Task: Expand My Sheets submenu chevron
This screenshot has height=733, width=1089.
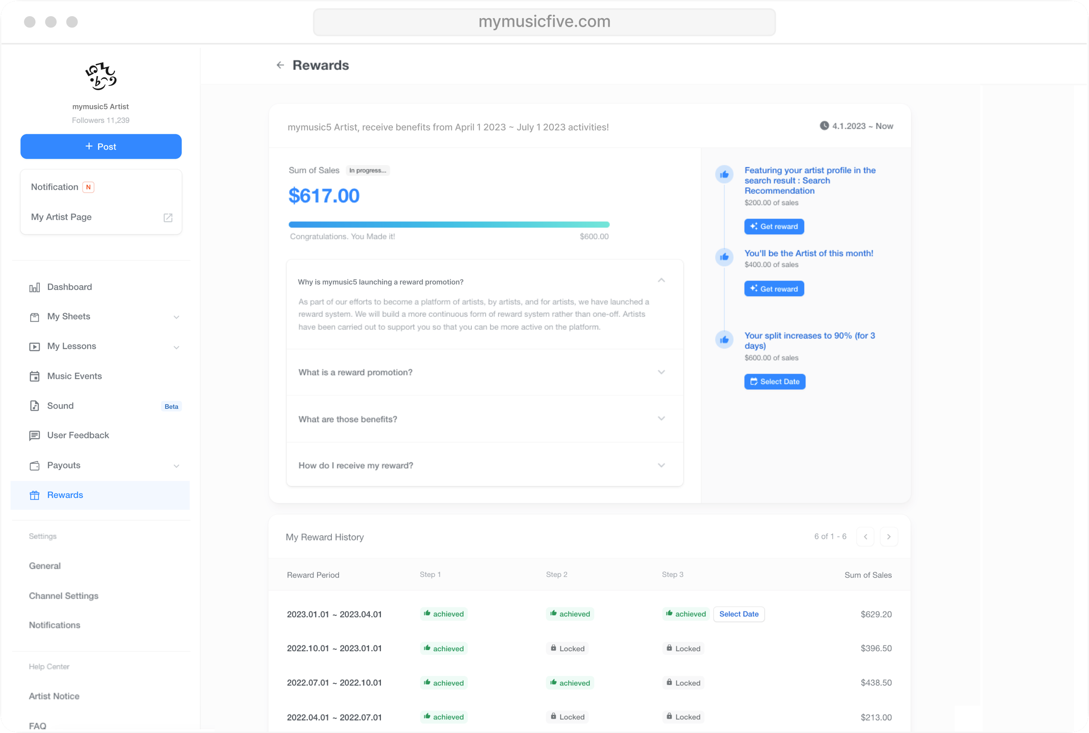Action: (x=176, y=317)
